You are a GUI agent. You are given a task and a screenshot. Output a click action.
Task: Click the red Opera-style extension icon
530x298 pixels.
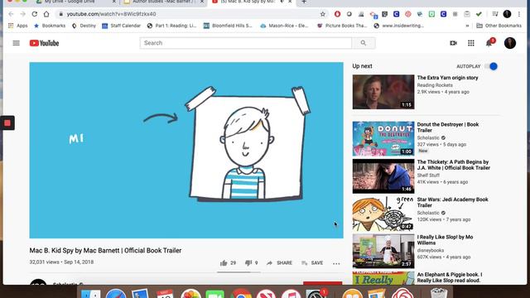pyautogui.click(x=337, y=14)
